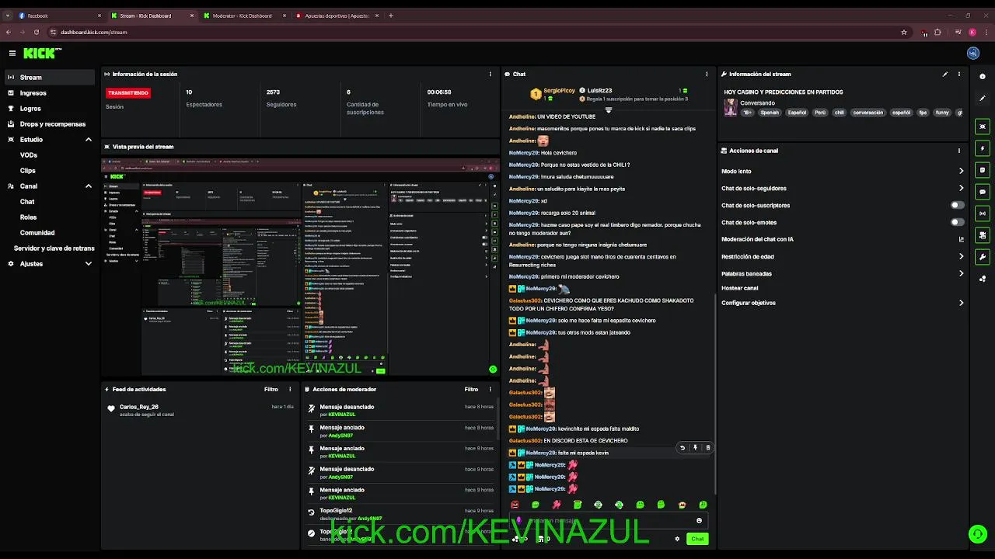The image size is (995, 559).
Task: Open the Logros sidebar item
Action: pyautogui.click(x=50, y=109)
